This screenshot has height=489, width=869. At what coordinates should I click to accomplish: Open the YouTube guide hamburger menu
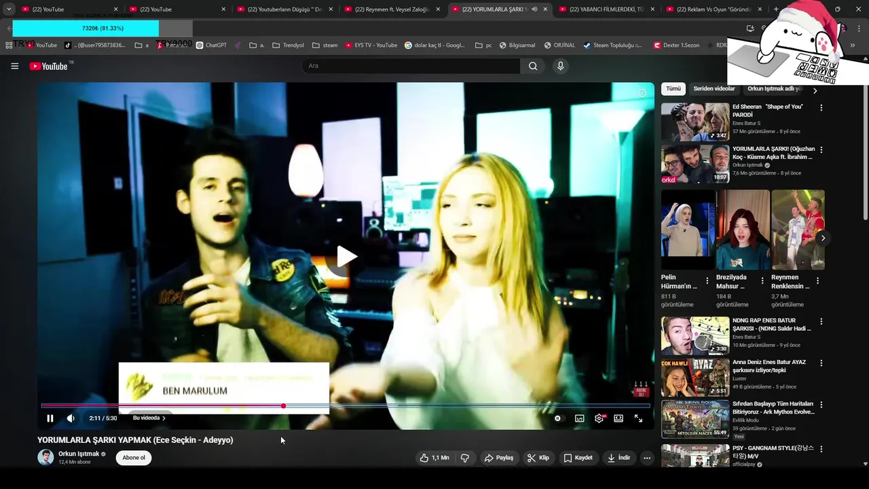coord(14,66)
